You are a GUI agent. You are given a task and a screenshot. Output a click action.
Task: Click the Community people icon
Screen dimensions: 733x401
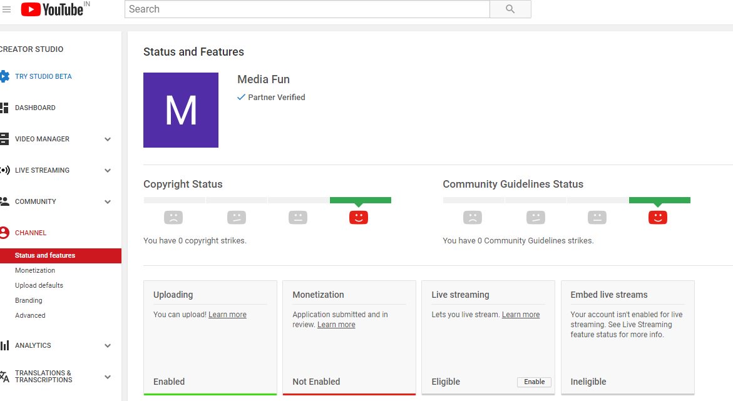point(4,201)
